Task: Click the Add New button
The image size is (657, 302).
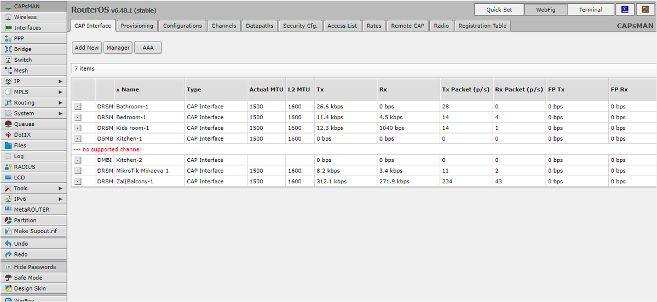Action: (87, 48)
